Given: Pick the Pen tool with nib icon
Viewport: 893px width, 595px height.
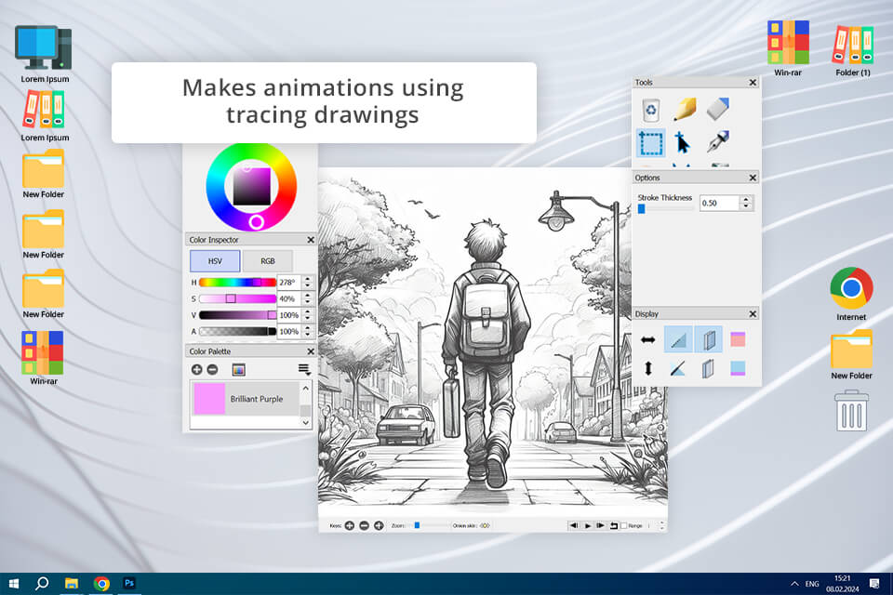Looking at the screenshot, I should pyautogui.click(x=717, y=141).
